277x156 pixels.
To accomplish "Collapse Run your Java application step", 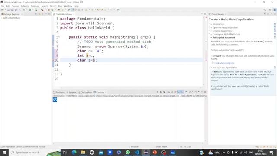I will tap(211, 68).
